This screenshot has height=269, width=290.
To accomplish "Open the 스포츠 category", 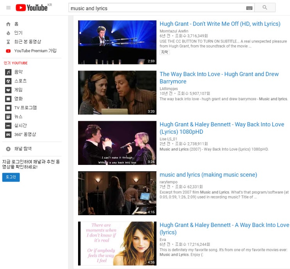I will (21, 81).
